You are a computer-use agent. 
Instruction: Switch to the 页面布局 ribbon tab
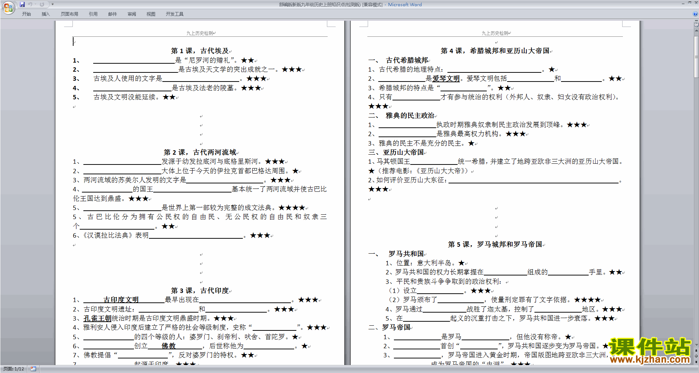tap(70, 14)
